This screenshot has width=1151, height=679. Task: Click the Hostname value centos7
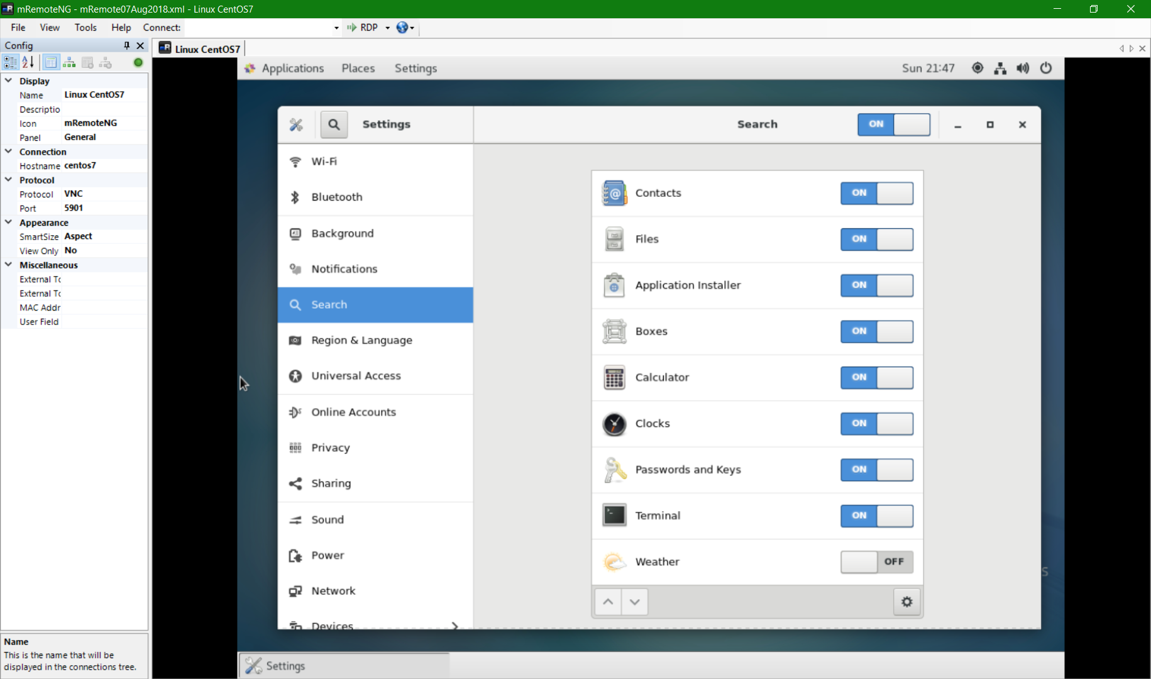coord(104,166)
